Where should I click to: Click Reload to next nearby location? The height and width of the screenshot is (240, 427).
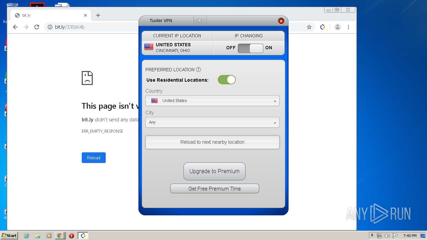coord(212,142)
